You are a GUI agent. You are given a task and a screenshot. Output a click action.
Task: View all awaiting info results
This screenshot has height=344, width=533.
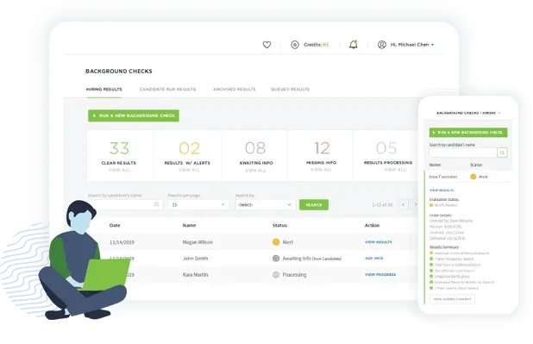click(255, 171)
